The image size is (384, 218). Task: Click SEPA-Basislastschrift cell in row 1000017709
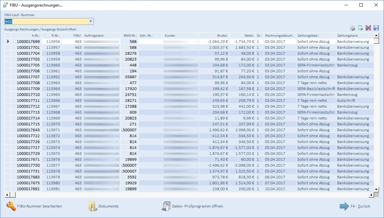click(x=316, y=89)
